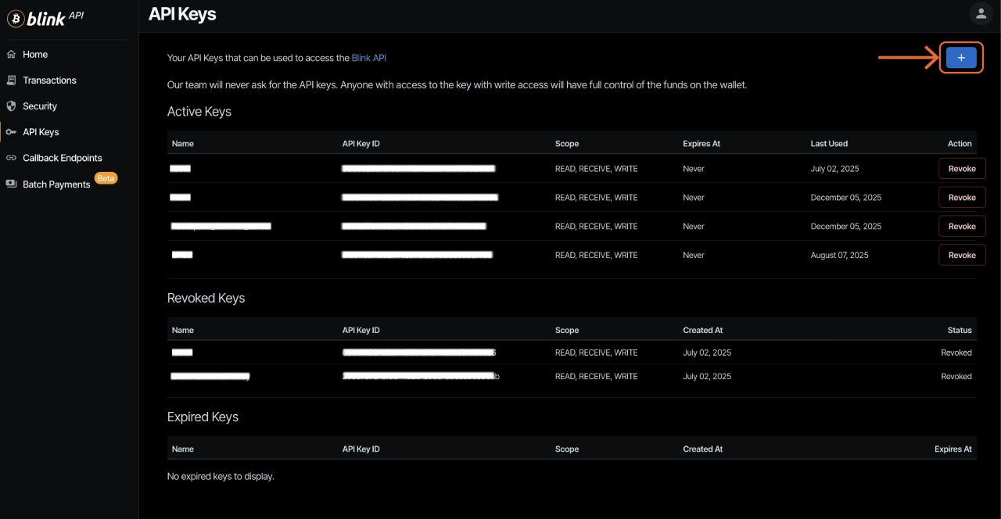Click the Transactions receipt icon

coord(11,81)
